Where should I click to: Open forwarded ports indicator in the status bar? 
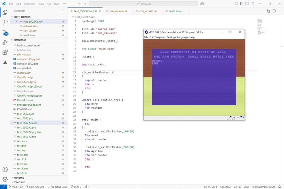click(87, 187)
